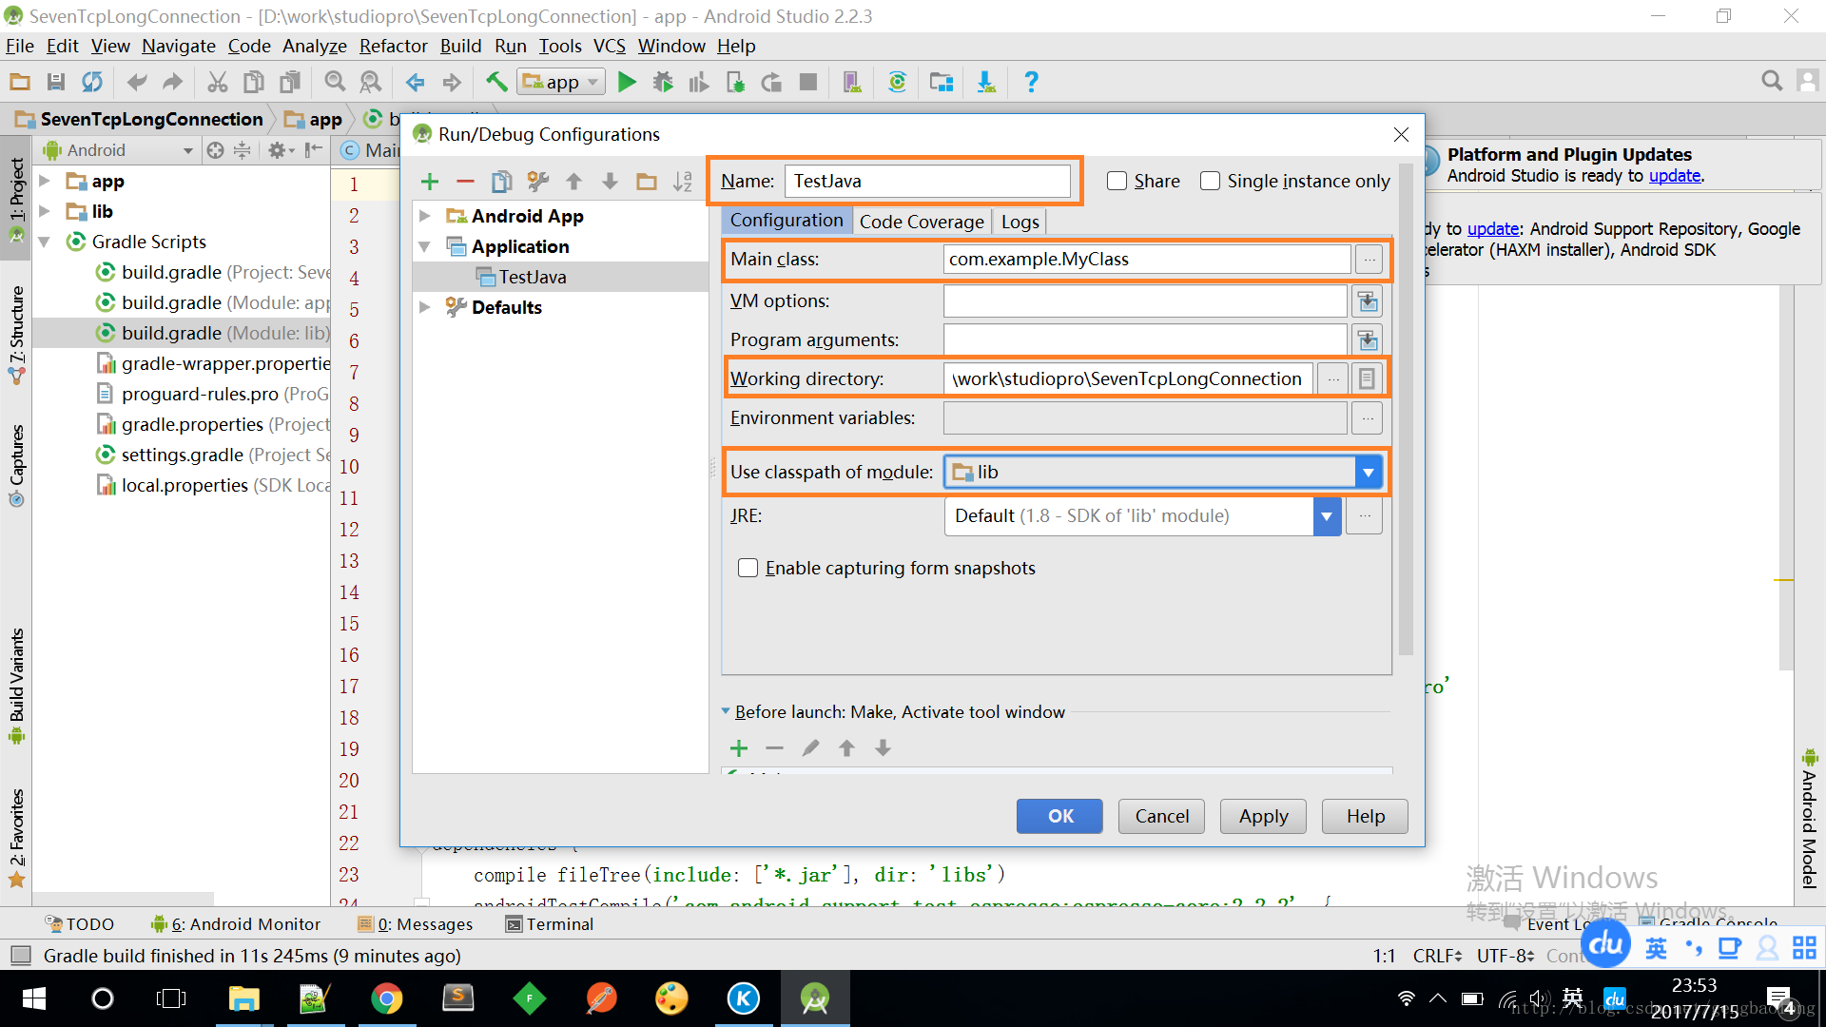Viewport: 1826px width, 1027px height.
Task: Open File Explorer from taskbar
Action: tap(244, 998)
